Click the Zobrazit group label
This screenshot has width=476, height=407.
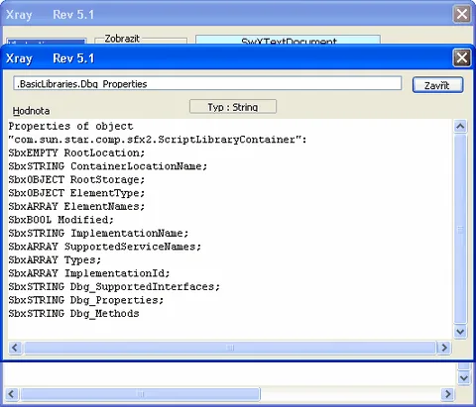coord(122,39)
